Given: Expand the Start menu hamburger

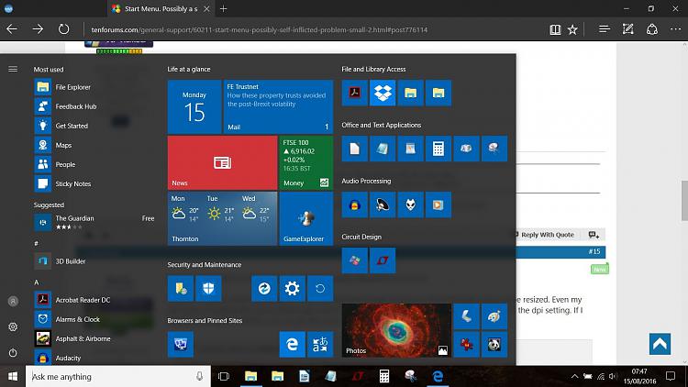Looking at the screenshot, I should coord(13,69).
